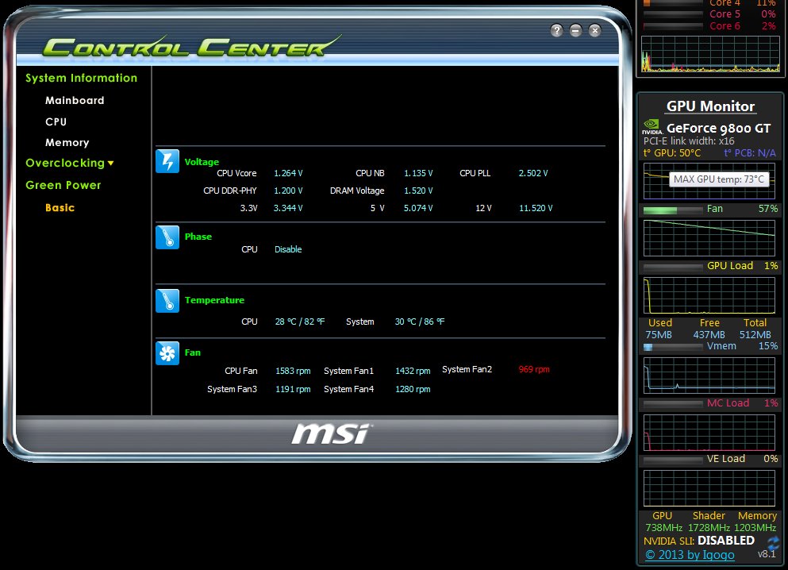This screenshot has width=788, height=570.
Task: Click the Core 6 usage row
Action: pos(710,26)
